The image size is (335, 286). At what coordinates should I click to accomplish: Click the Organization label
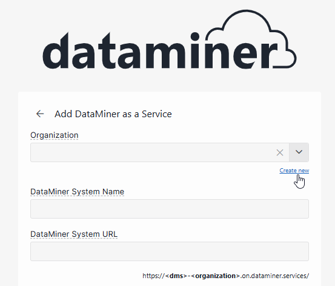point(55,135)
